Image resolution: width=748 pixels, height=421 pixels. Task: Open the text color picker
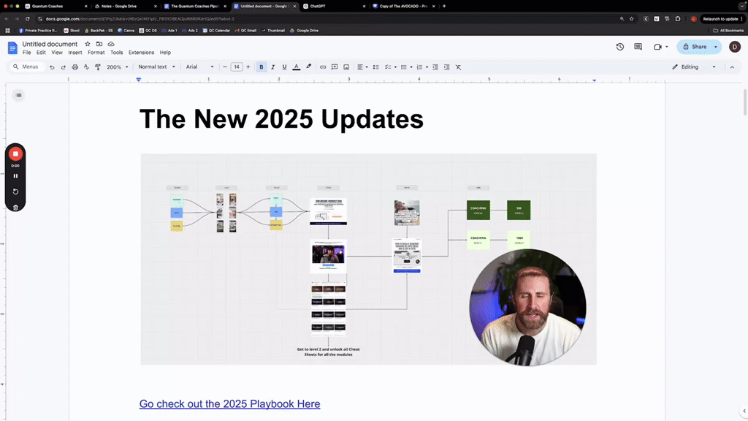pos(295,67)
